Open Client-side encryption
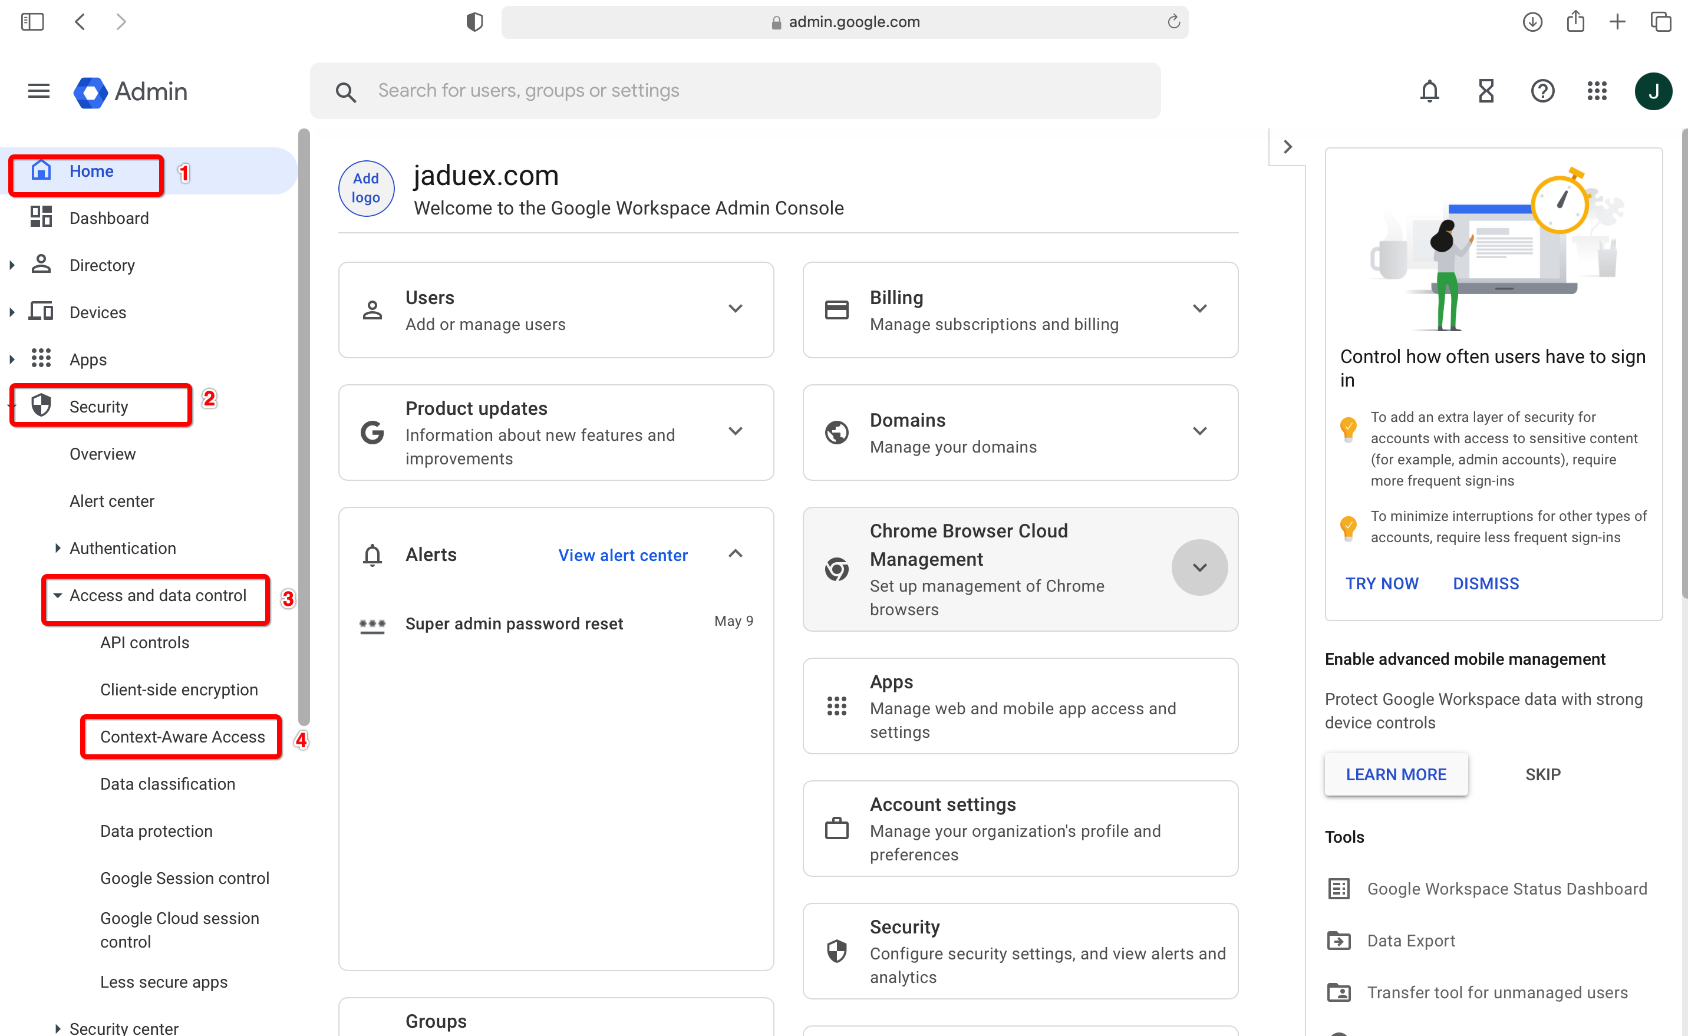 [179, 689]
